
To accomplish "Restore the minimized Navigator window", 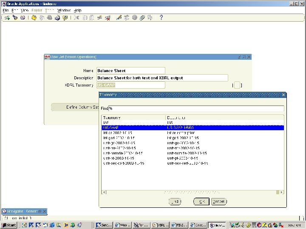I will point(40,211).
